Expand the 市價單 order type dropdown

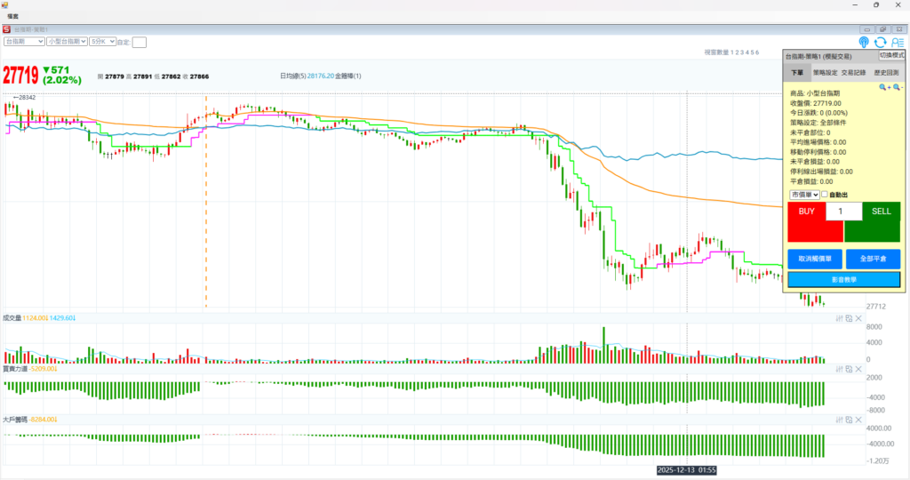803,195
